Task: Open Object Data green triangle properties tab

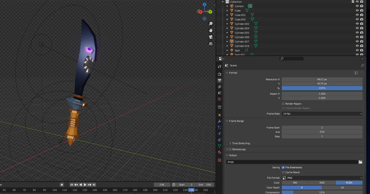Action: tap(219, 146)
